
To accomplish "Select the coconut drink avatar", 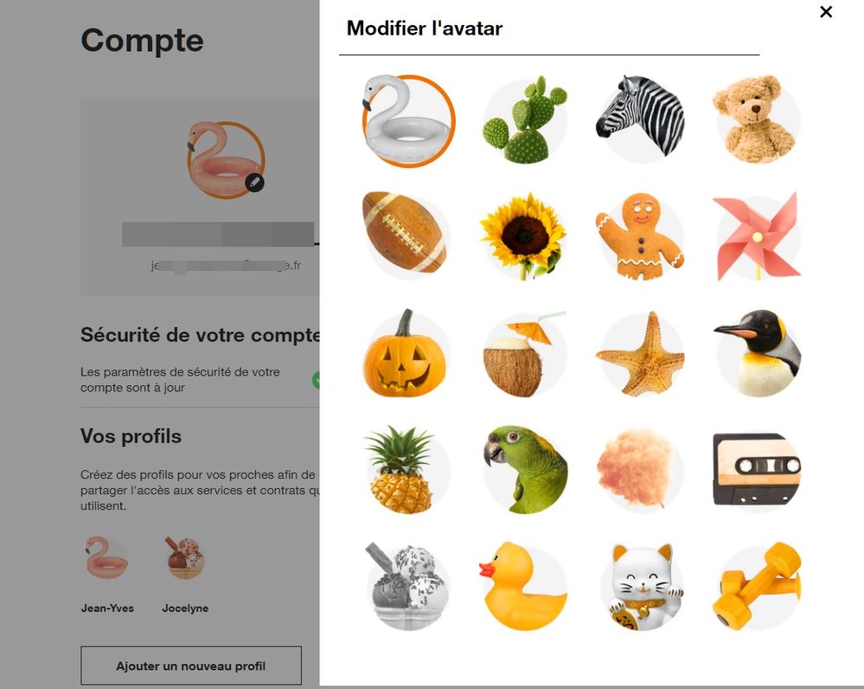I will coord(525,354).
